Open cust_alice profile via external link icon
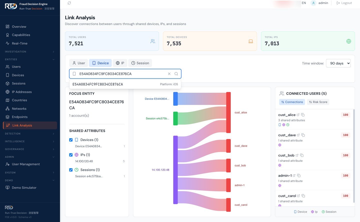 [x=298, y=115]
